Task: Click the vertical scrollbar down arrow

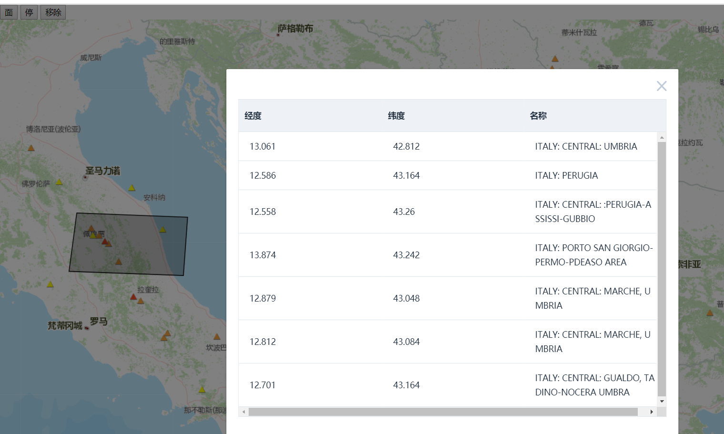Action: pyautogui.click(x=662, y=402)
